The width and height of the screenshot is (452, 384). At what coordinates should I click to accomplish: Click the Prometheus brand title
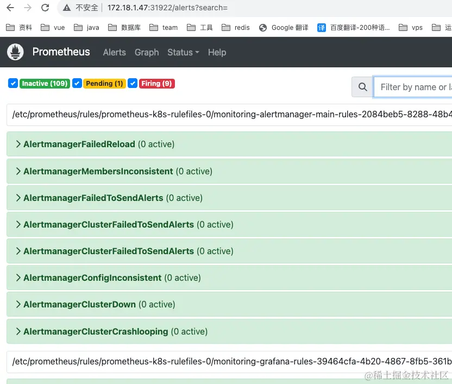coord(61,52)
